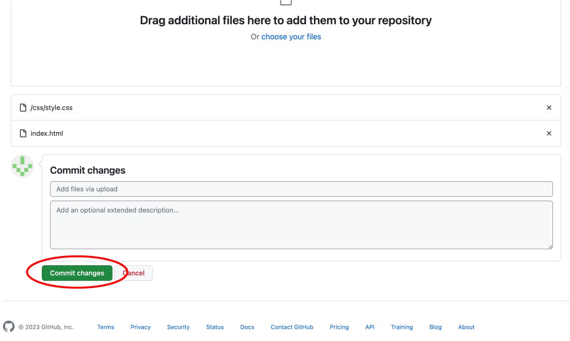Open the Docs link

tap(247, 327)
